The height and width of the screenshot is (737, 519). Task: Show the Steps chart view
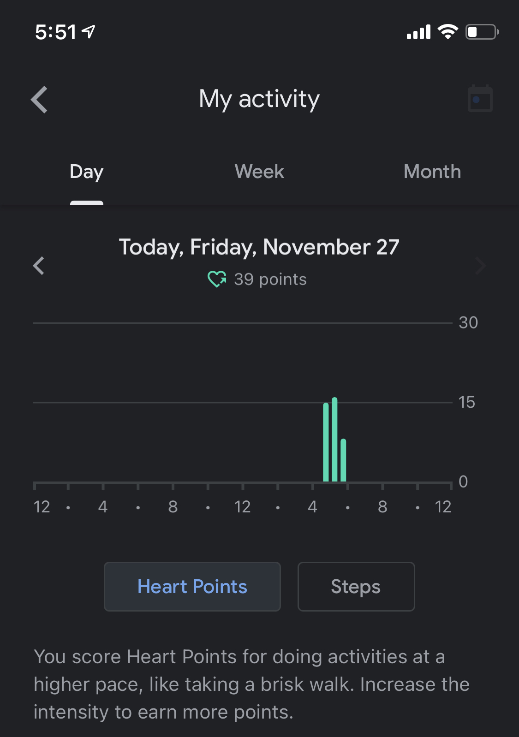click(356, 587)
